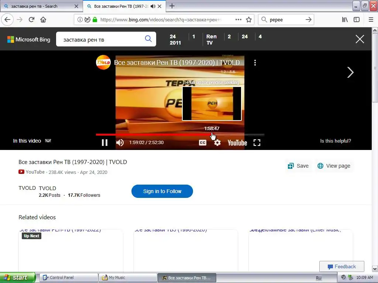Open the ТВ3 заставки related video card
Image resolution: width=378 pixels, height=283 pixels.
(x=186, y=250)
